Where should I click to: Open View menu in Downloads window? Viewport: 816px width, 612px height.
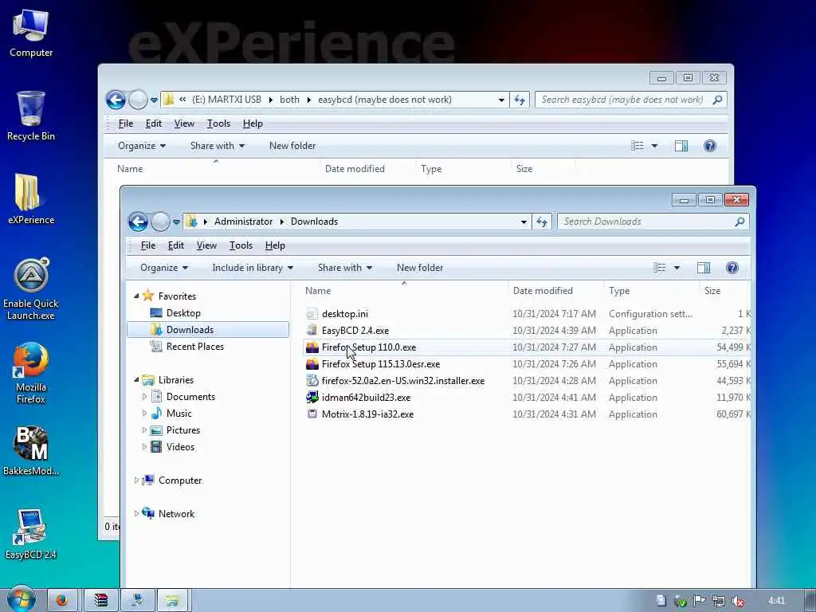point(206,245)
